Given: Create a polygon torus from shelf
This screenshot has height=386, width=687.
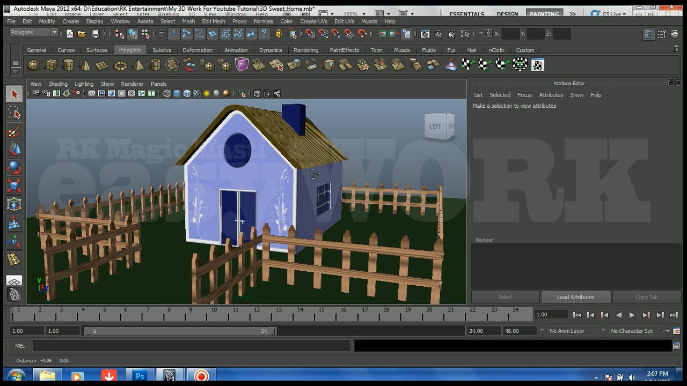Looking at the screenshot, I should (x=120, y=65).
